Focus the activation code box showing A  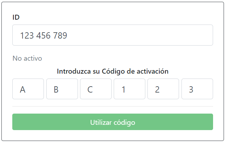[28, 89]
